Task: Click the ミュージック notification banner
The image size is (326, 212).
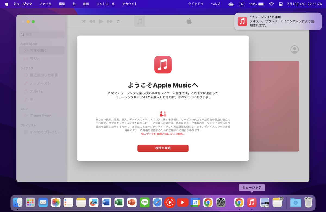Action: (x=278, y=21)
